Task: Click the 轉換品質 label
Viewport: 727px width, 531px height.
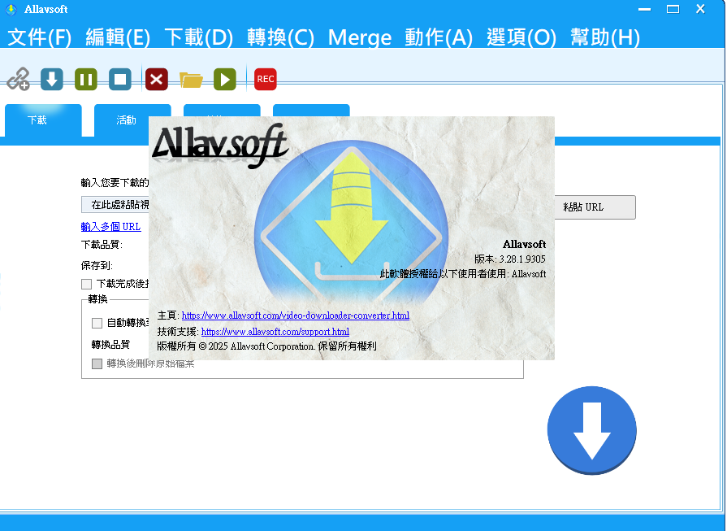Action: [110, 345]
